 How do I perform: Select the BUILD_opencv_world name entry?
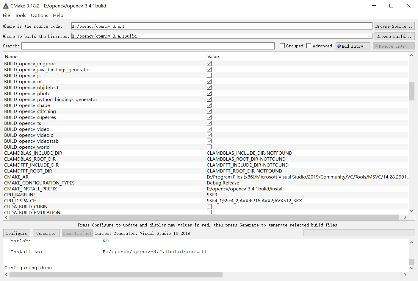(27, 147)
